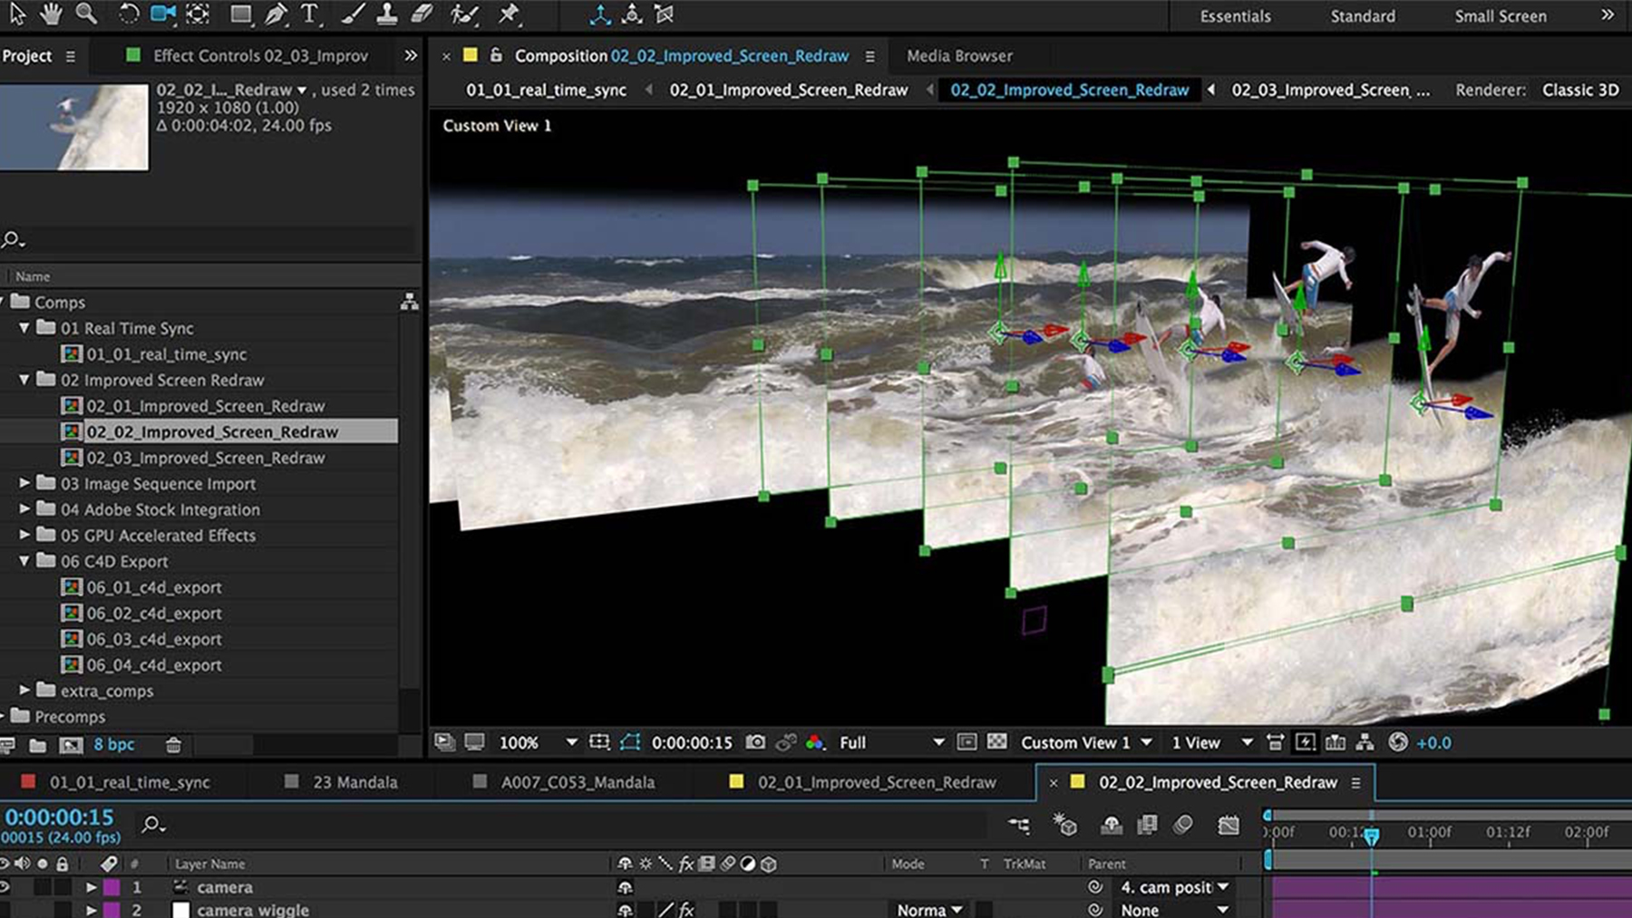The height and width of the screenshot is (918, 1632).
Task: Select the Roto Brush tool
Action: click(x=464, y=14)
